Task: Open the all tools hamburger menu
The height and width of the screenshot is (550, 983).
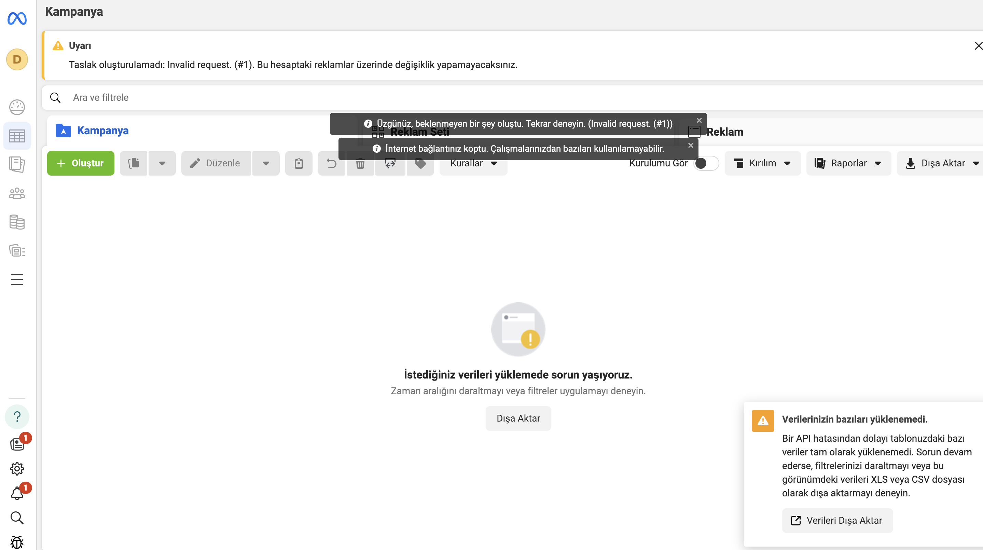Action: click(x=17, y=279)
